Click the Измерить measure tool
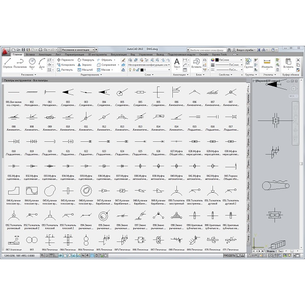 [267, 64]
